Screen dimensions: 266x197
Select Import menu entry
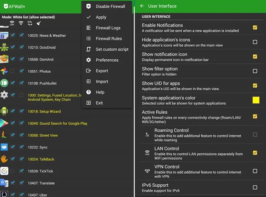click(x=107, y=81)
